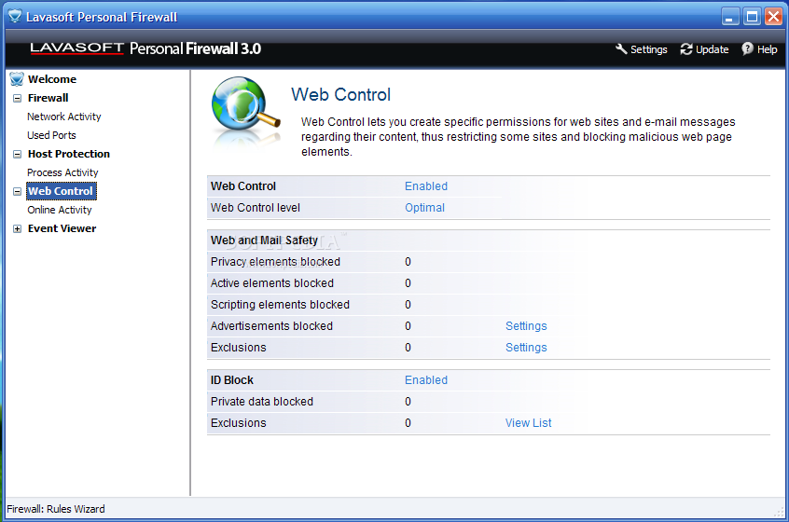Image resolution: width=789 pixels, height=522 pixels.
Task: Open Settings for Advertisements blocked
Action: click(526, 326)
